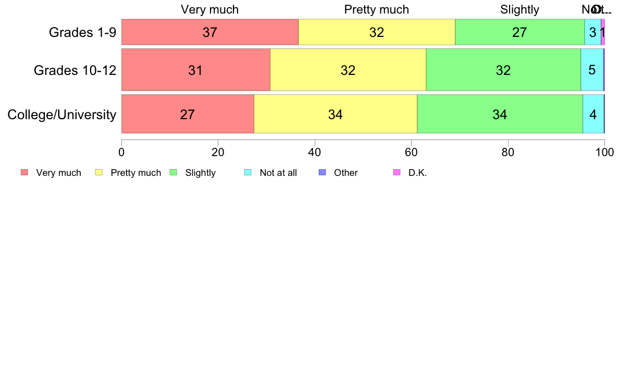
Task: Select the Grades 1-9 yellow bar labeled 32
Action: tap(377, 32)
